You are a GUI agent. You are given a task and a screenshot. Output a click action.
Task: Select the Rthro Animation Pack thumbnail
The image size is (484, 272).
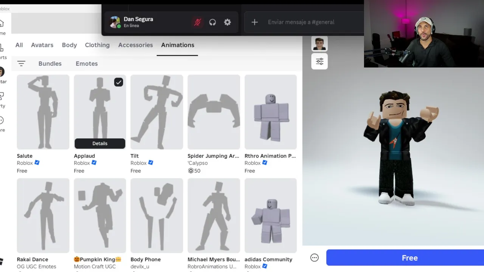[x=271, y=112]
